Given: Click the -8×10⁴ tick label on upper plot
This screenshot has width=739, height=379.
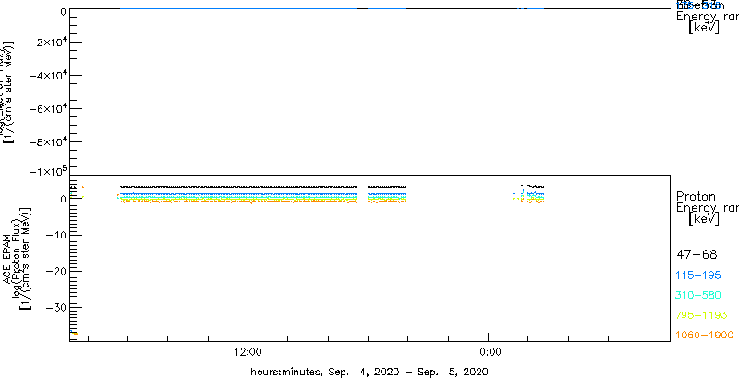Looking at the screenshot, I should tap(47, 141).
